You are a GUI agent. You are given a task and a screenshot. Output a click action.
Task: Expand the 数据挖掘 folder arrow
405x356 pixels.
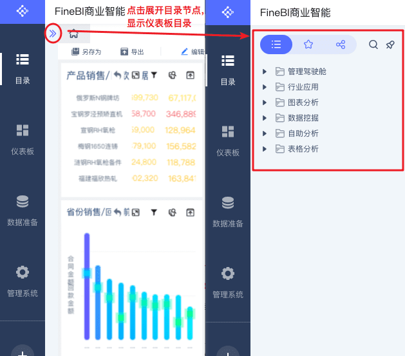coord(264,118)
